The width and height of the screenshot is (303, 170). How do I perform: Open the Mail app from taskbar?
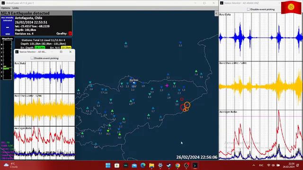(x=134, y=165)
